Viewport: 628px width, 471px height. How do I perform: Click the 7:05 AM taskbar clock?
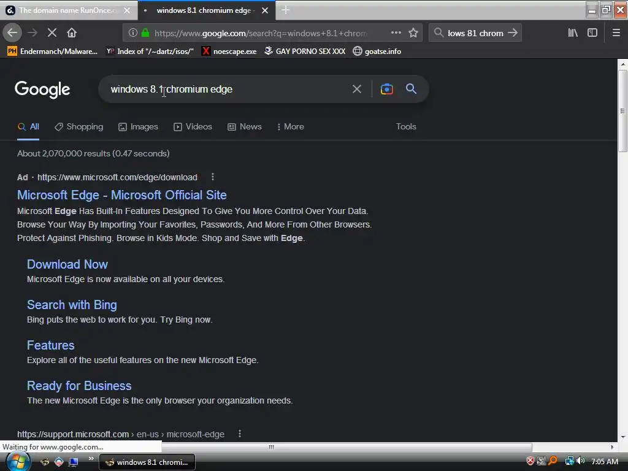pyautogui.click(x=605, y=461)
